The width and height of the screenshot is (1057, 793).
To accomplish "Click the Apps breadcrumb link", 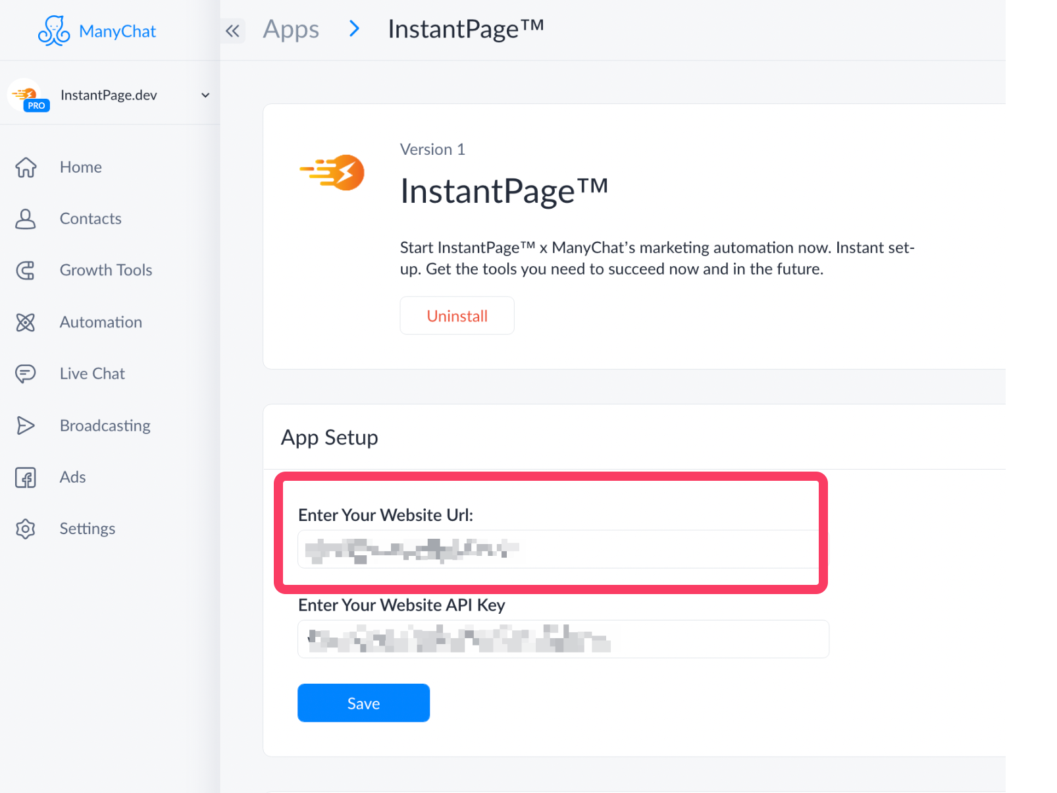I will (x=291, y=30).
